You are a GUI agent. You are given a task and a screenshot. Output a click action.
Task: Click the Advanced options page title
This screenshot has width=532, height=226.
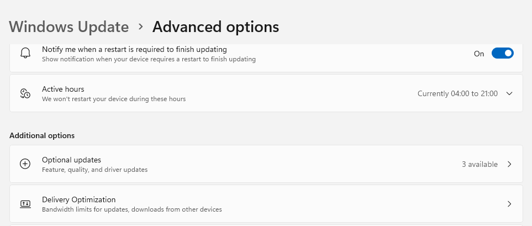(x=215, y=27)
